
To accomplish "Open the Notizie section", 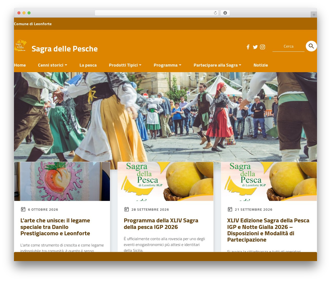I will coord(261,65).
